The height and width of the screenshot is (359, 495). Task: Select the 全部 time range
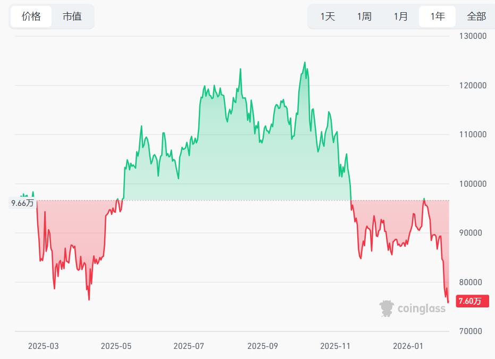(476, 16)
